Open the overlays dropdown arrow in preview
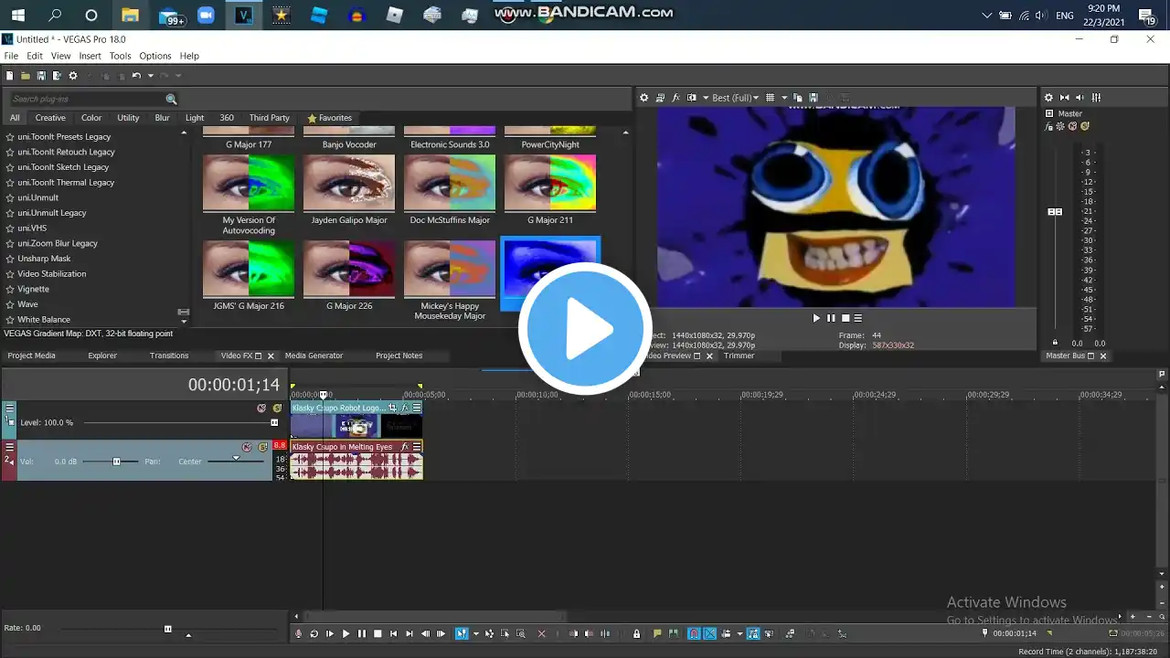 pos(783,98)
